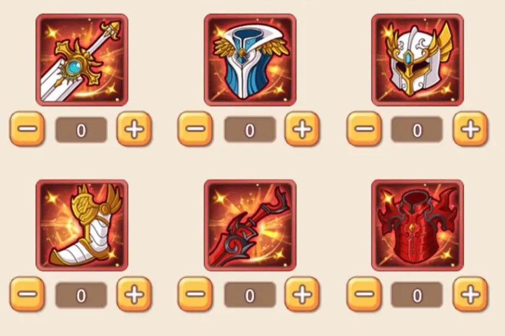Decrease quantity of the red chest armor
505x336 pixels.
(364, 294)
